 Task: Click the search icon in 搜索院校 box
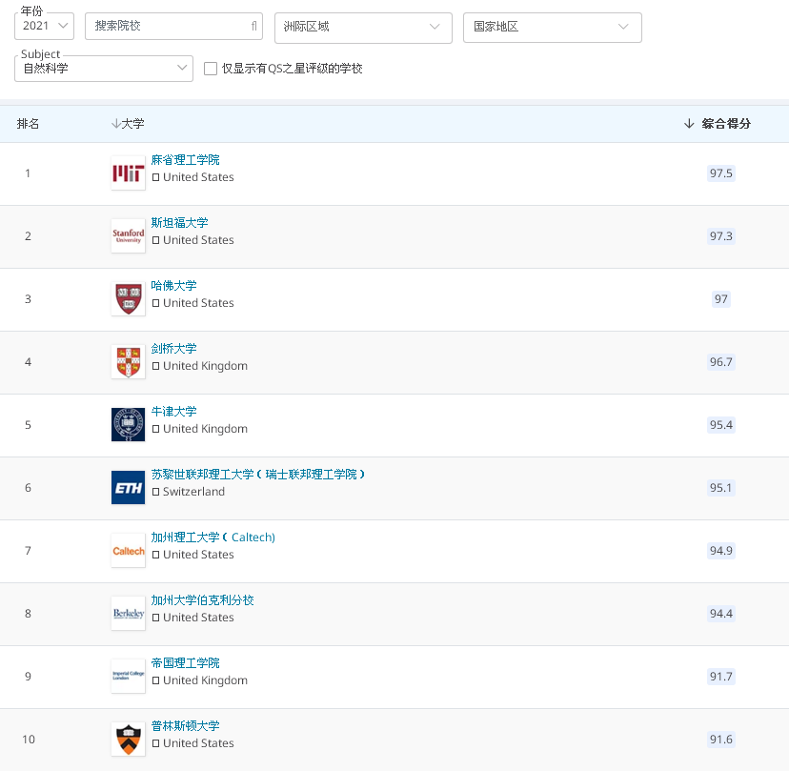[254, 26]
